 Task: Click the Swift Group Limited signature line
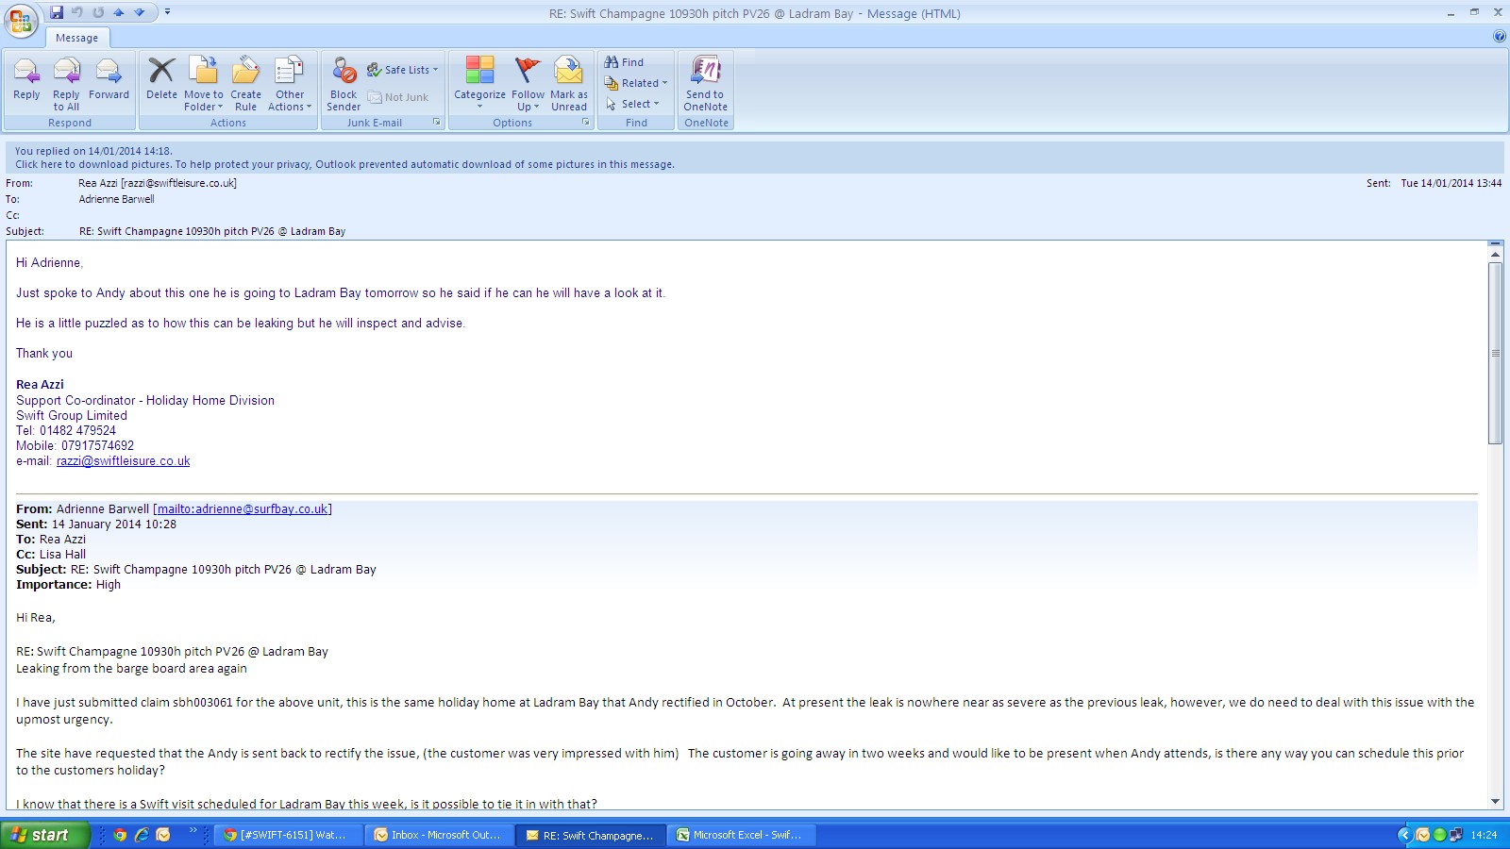coord(72,416)
